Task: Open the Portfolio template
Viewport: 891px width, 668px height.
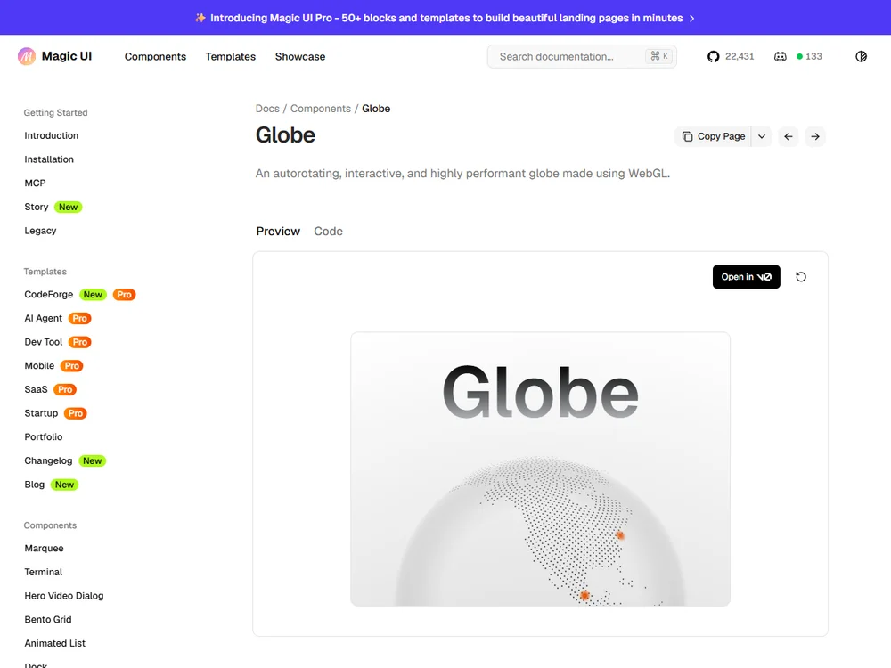Action: point(43,436)
